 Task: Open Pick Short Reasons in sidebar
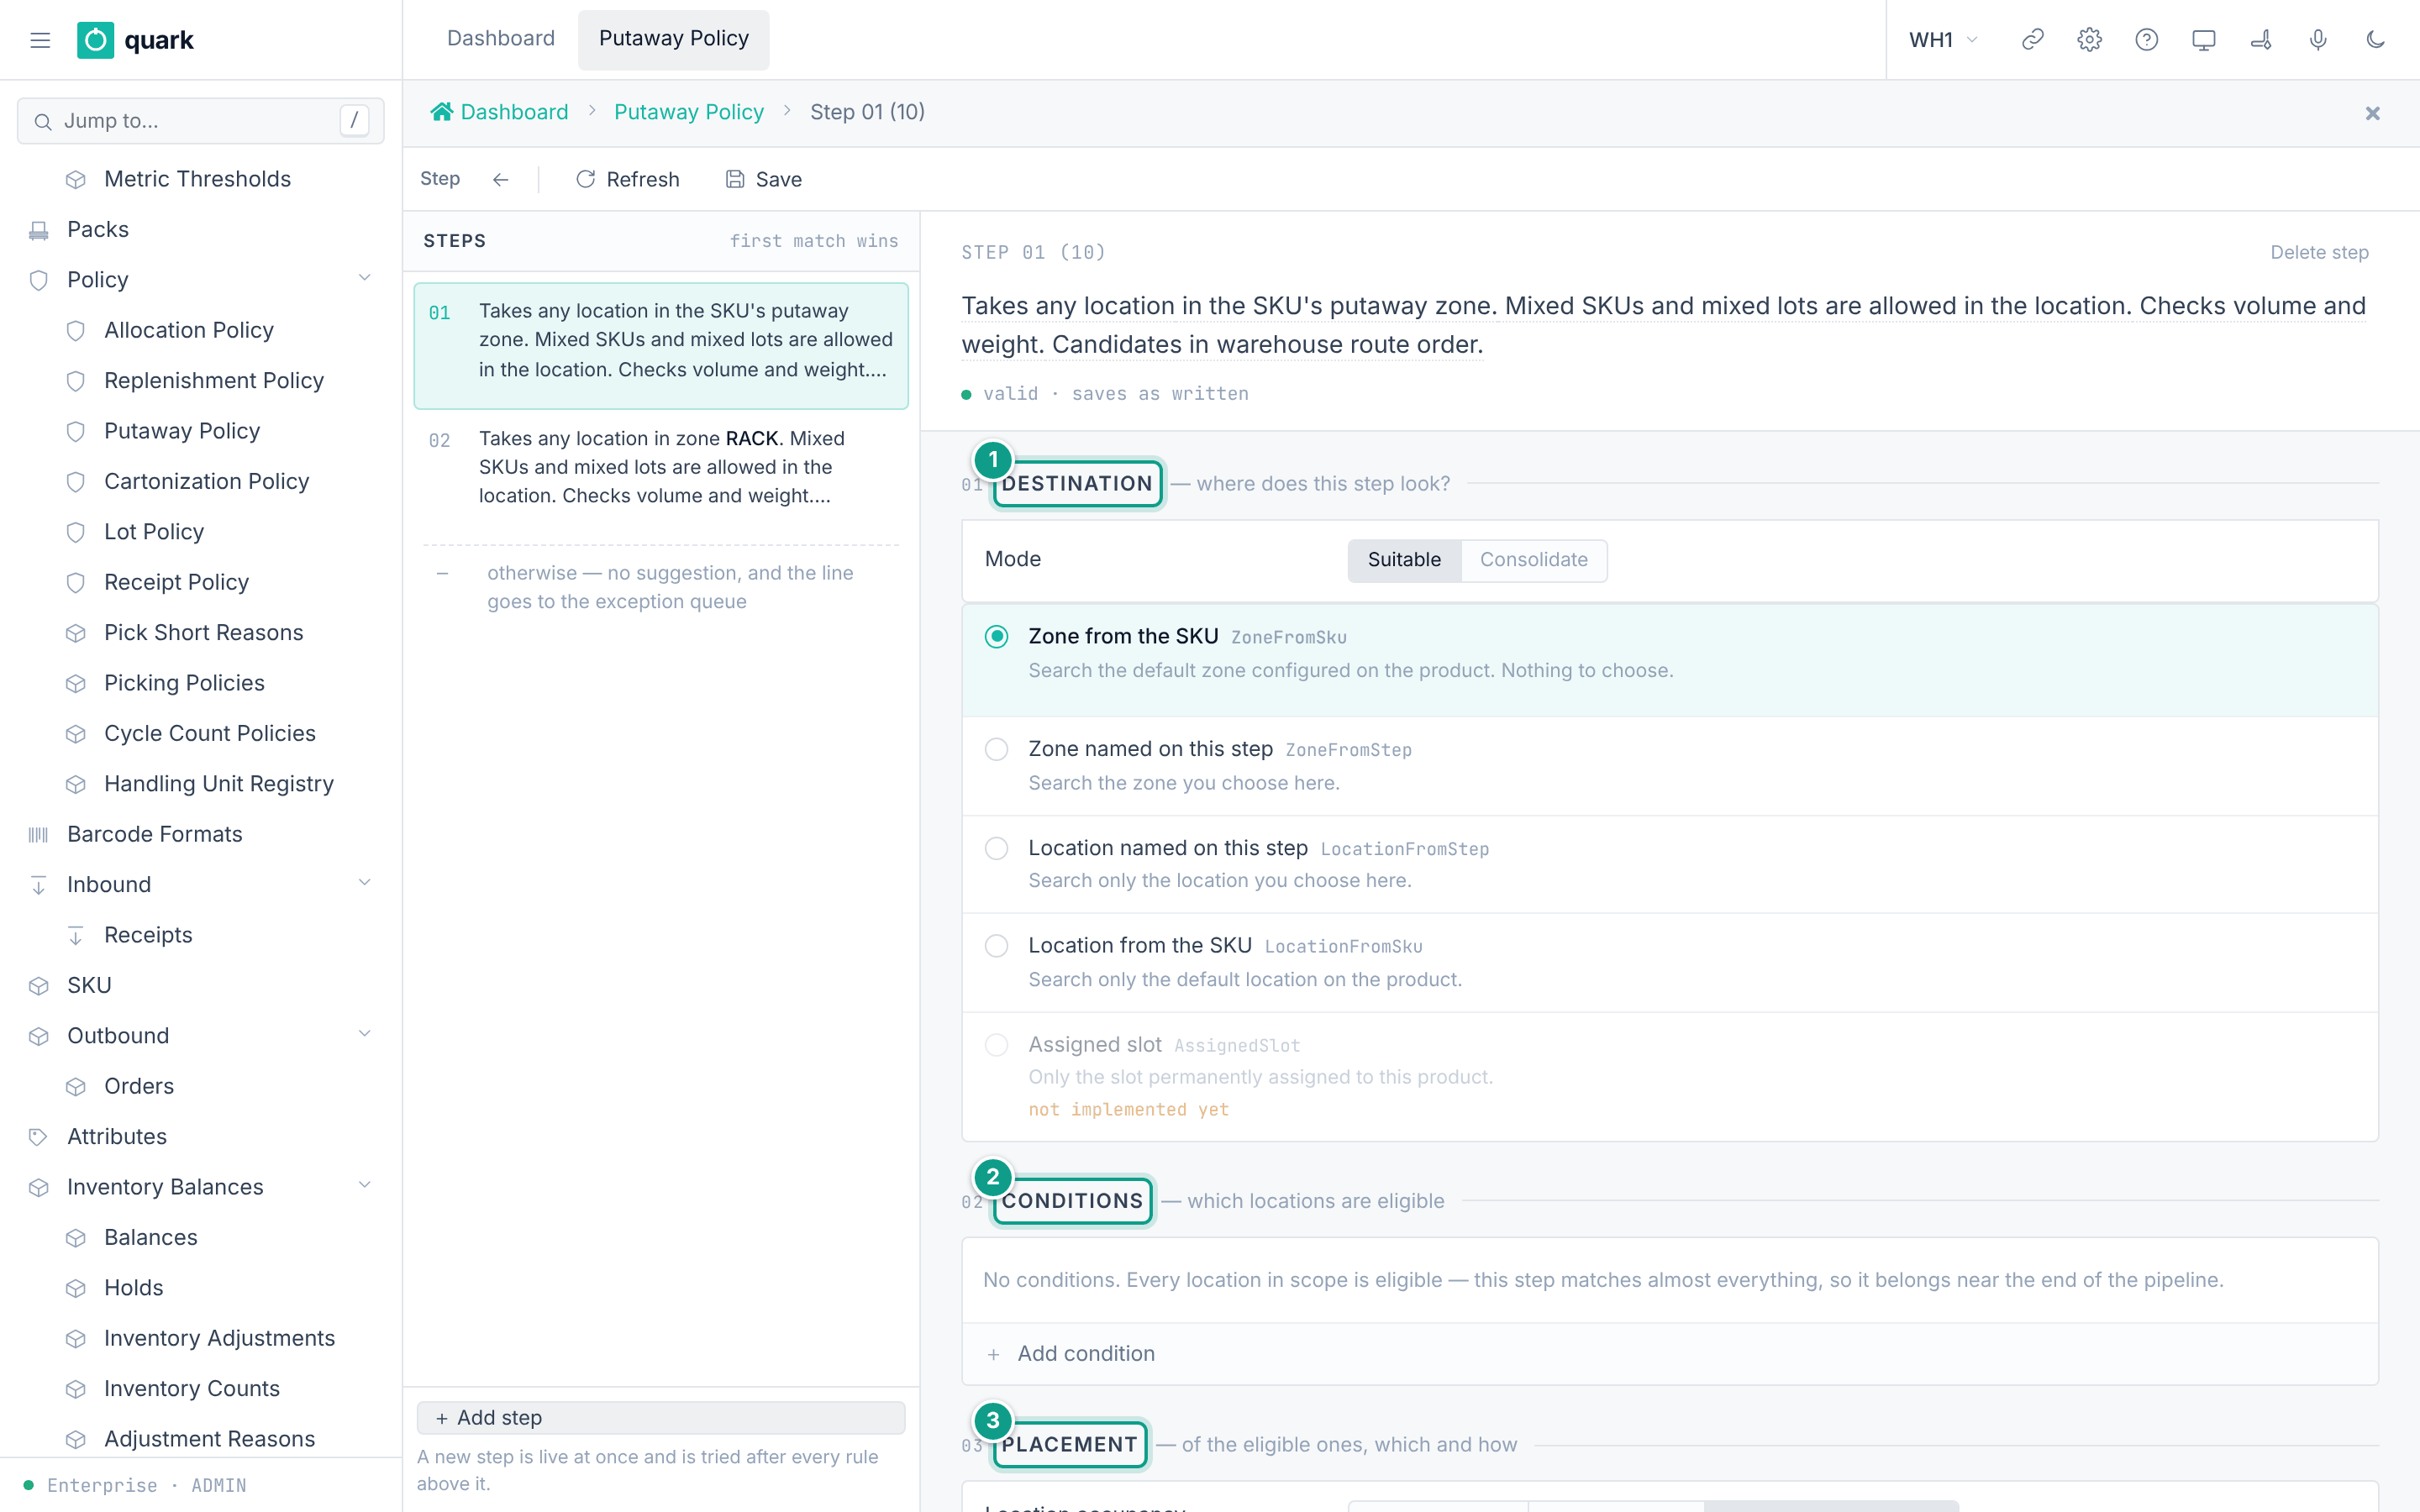tap(203, 633)
